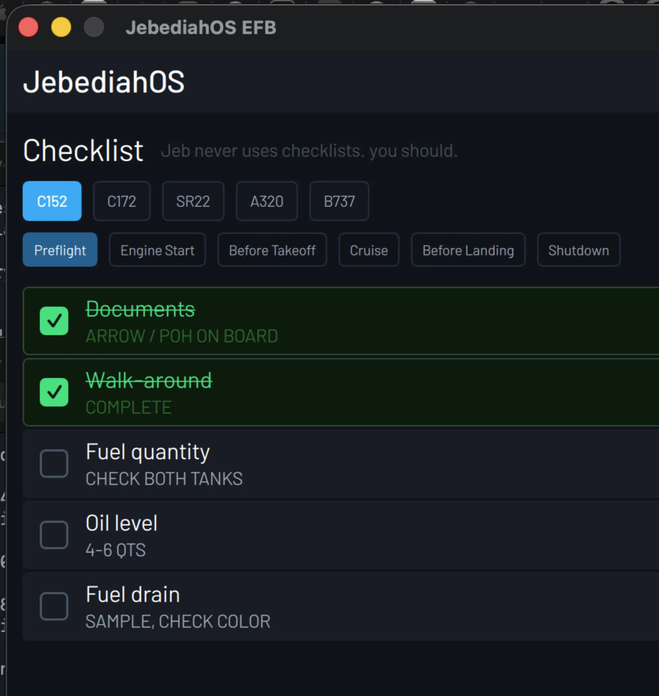Switch to the C172 aircraft
The height and width of the screenshot is (696, 659).
pyautogui.click(x=122, y=201)
